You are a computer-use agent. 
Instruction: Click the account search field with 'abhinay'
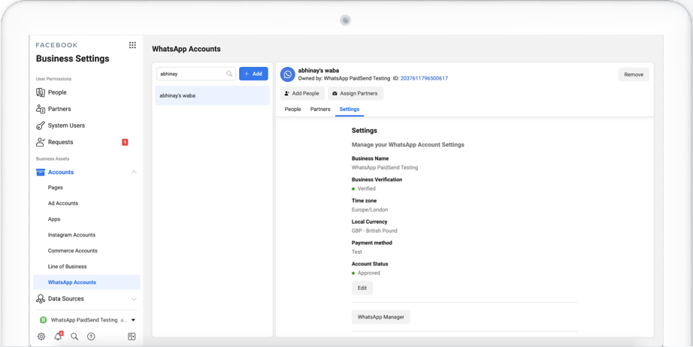[x=196, y=74]
